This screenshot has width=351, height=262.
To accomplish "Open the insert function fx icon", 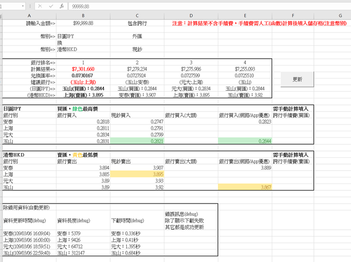I will (62, 6).
